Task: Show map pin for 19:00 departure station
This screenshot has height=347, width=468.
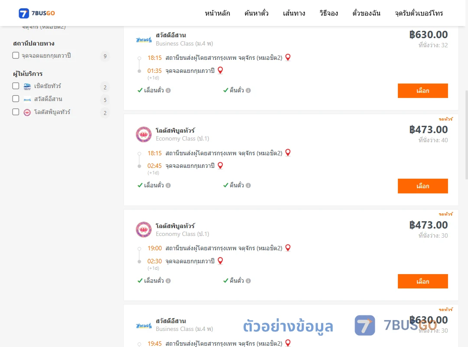Action: [x=288, y=248]
